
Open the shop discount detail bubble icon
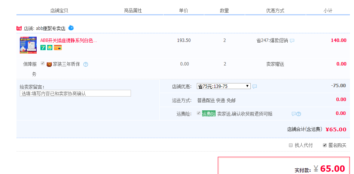coord(254,86)
